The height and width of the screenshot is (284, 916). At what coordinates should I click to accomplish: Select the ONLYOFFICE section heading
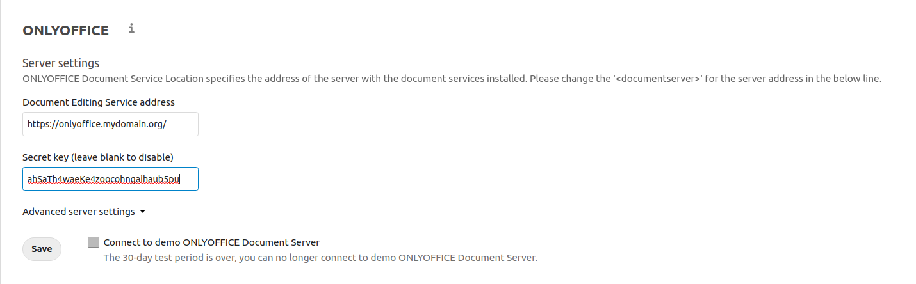(65, 30)
